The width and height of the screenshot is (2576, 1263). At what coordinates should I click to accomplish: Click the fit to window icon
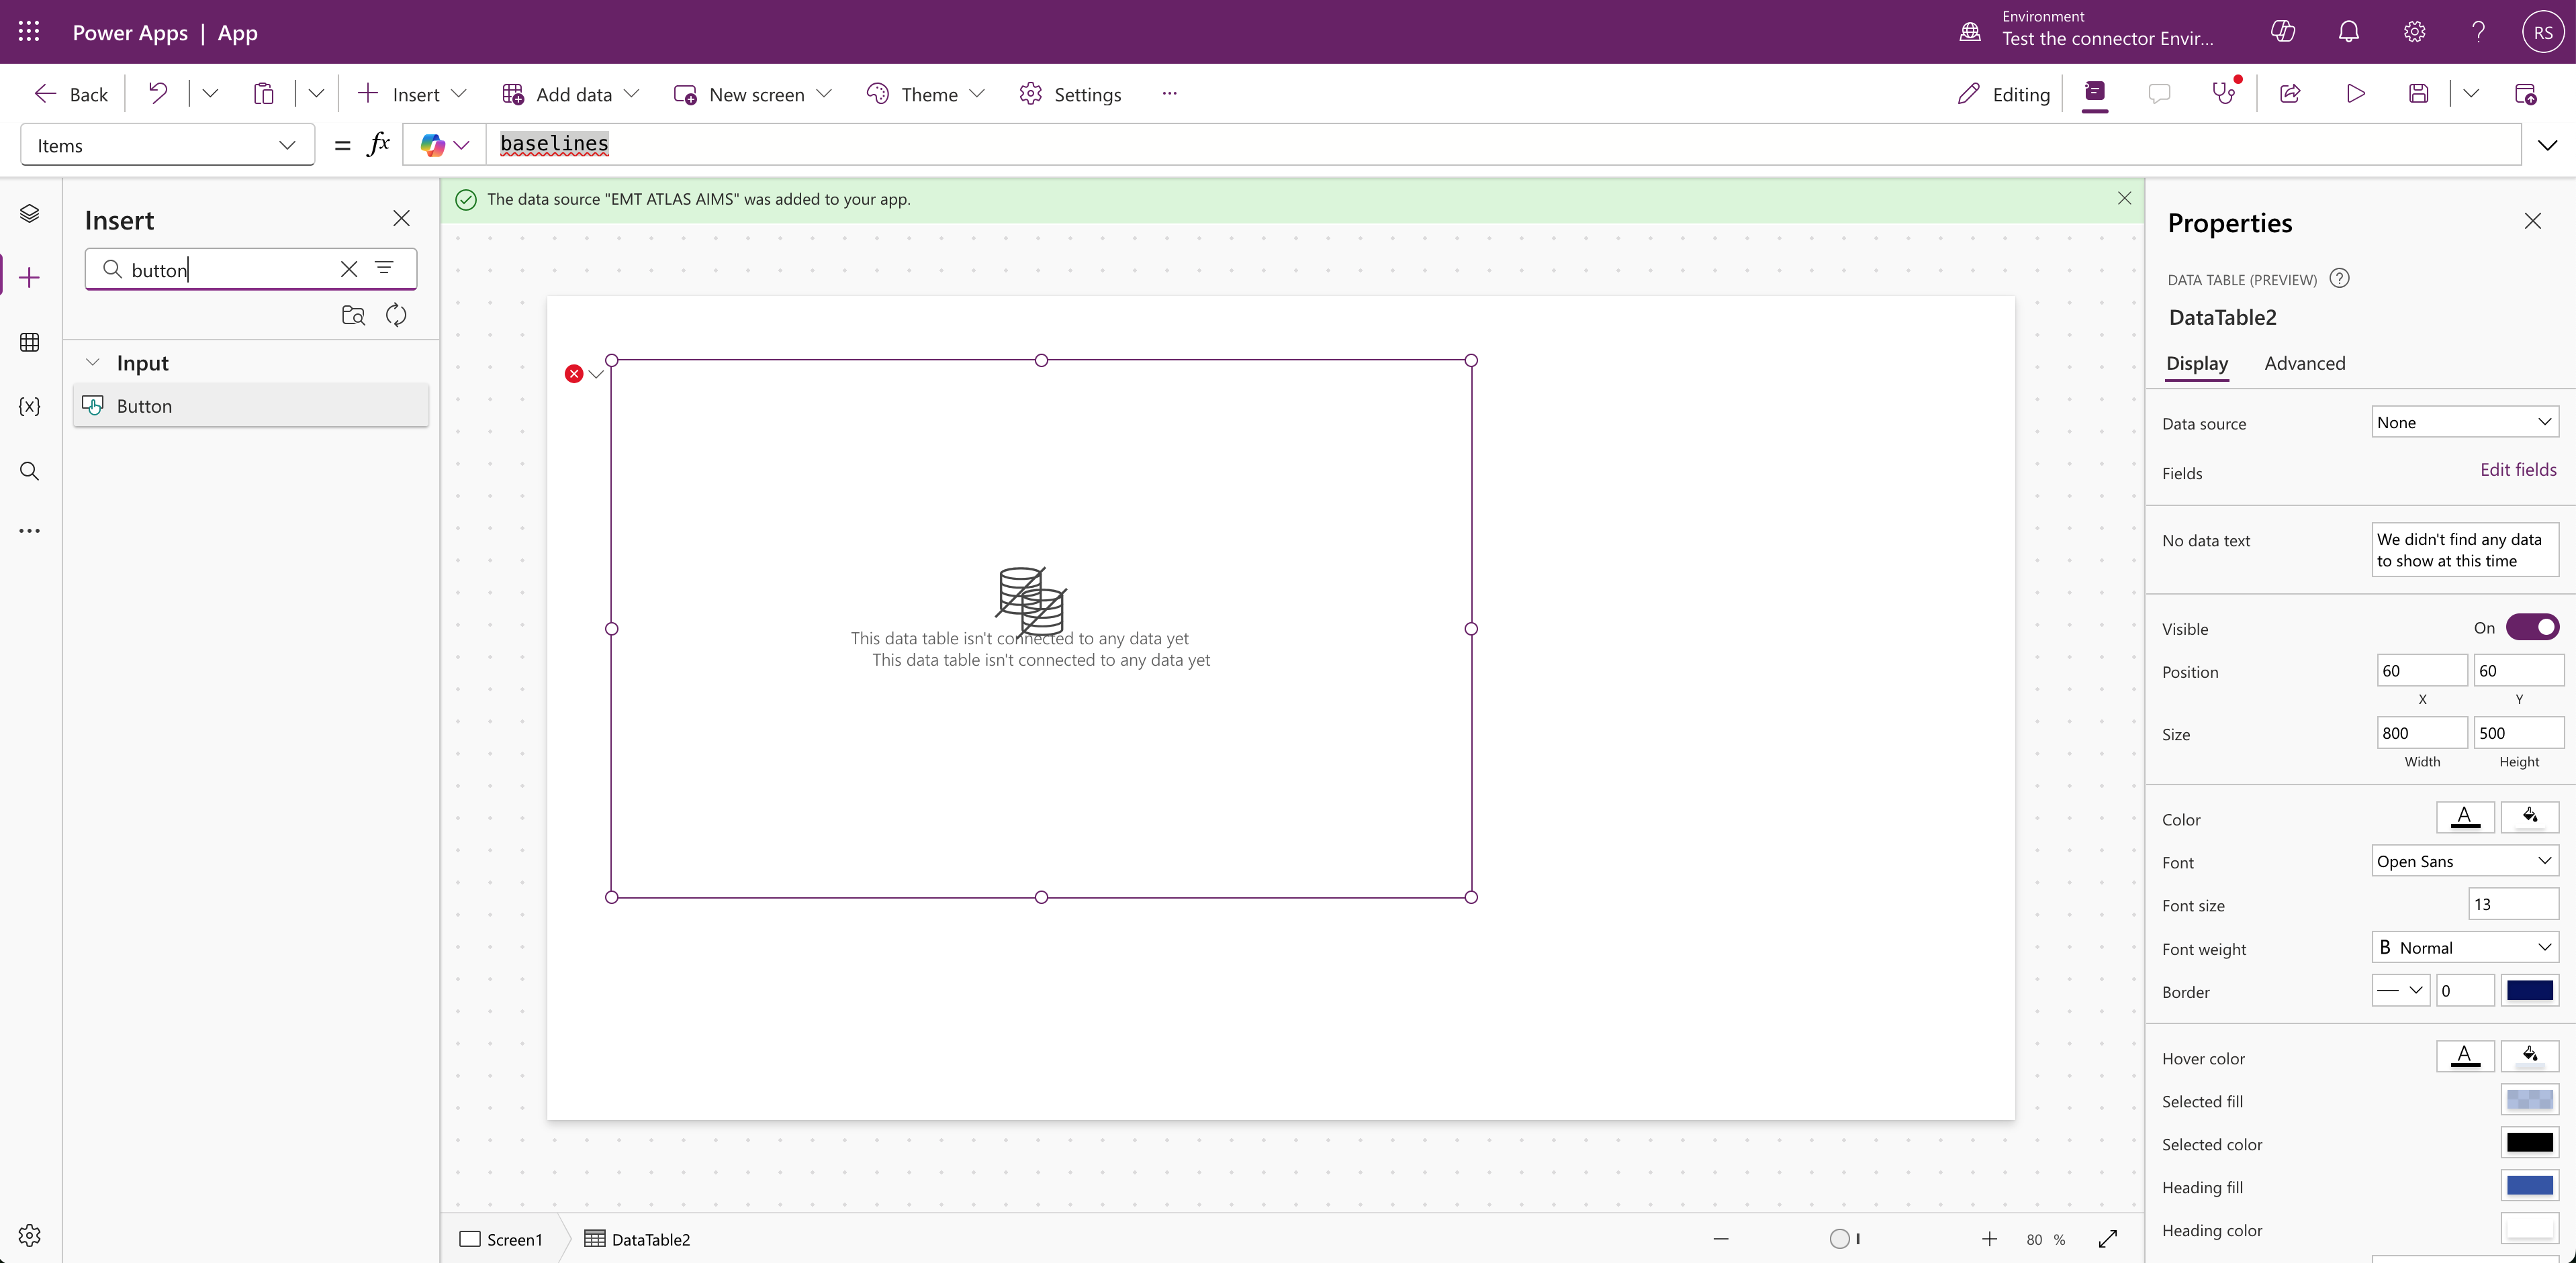[2108, 1239]
